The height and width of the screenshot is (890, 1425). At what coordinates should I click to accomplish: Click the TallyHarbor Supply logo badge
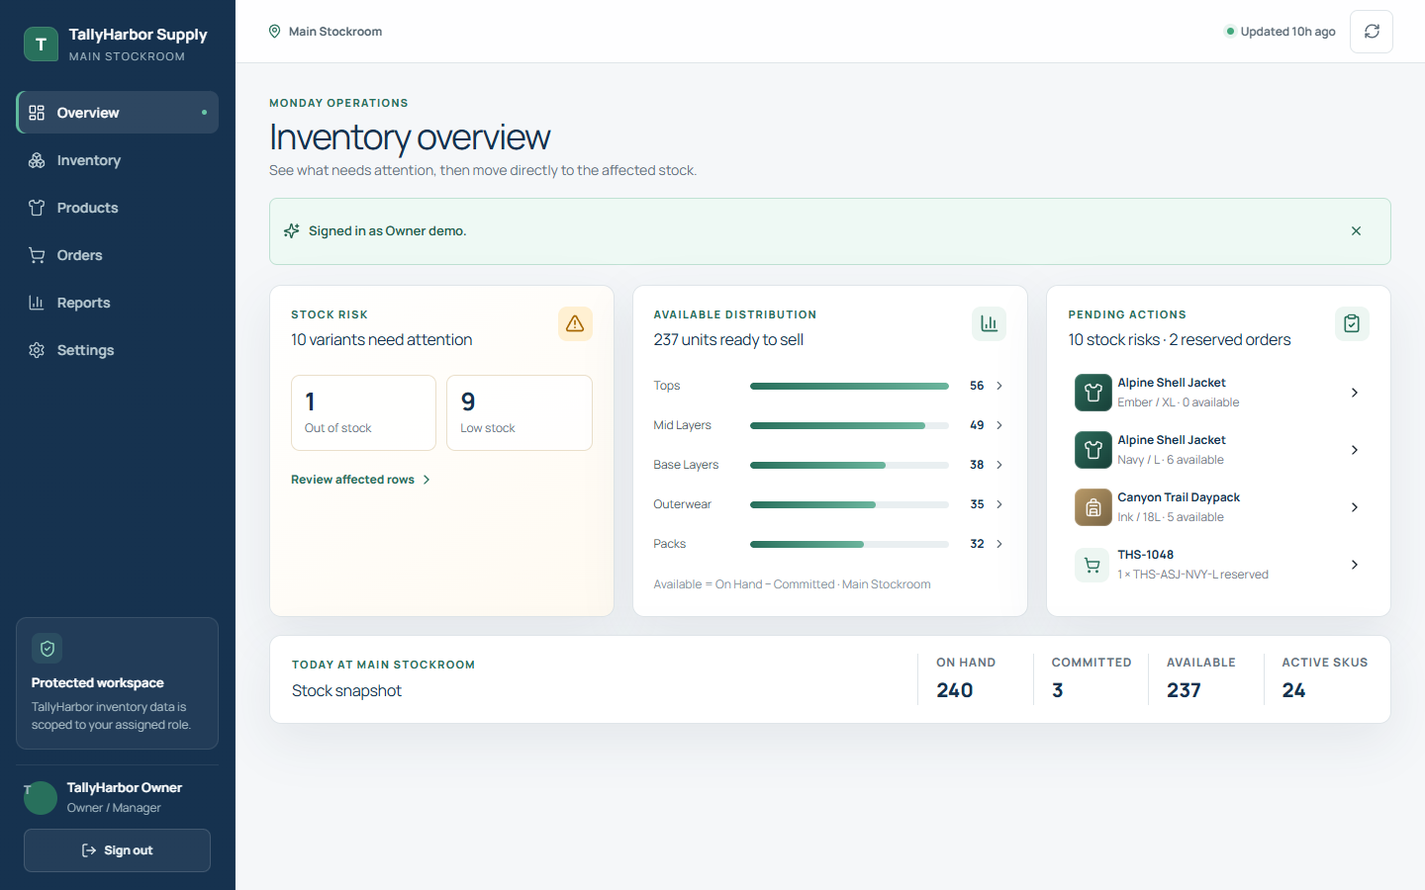click(41, 44)
